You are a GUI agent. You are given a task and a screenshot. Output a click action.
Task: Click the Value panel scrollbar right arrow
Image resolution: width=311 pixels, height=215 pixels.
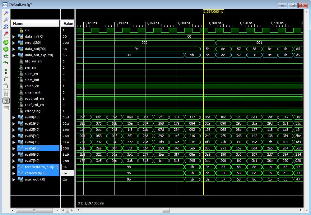[x=72, y=210]
